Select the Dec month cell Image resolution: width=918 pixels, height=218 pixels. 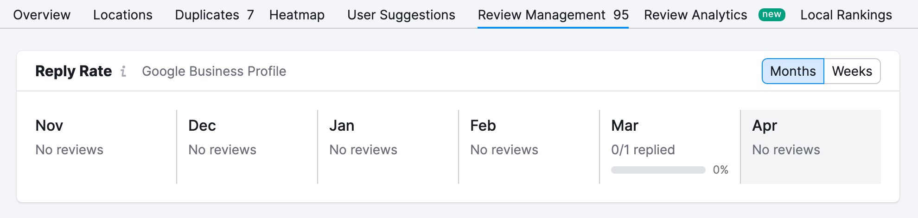coord(247,147)
